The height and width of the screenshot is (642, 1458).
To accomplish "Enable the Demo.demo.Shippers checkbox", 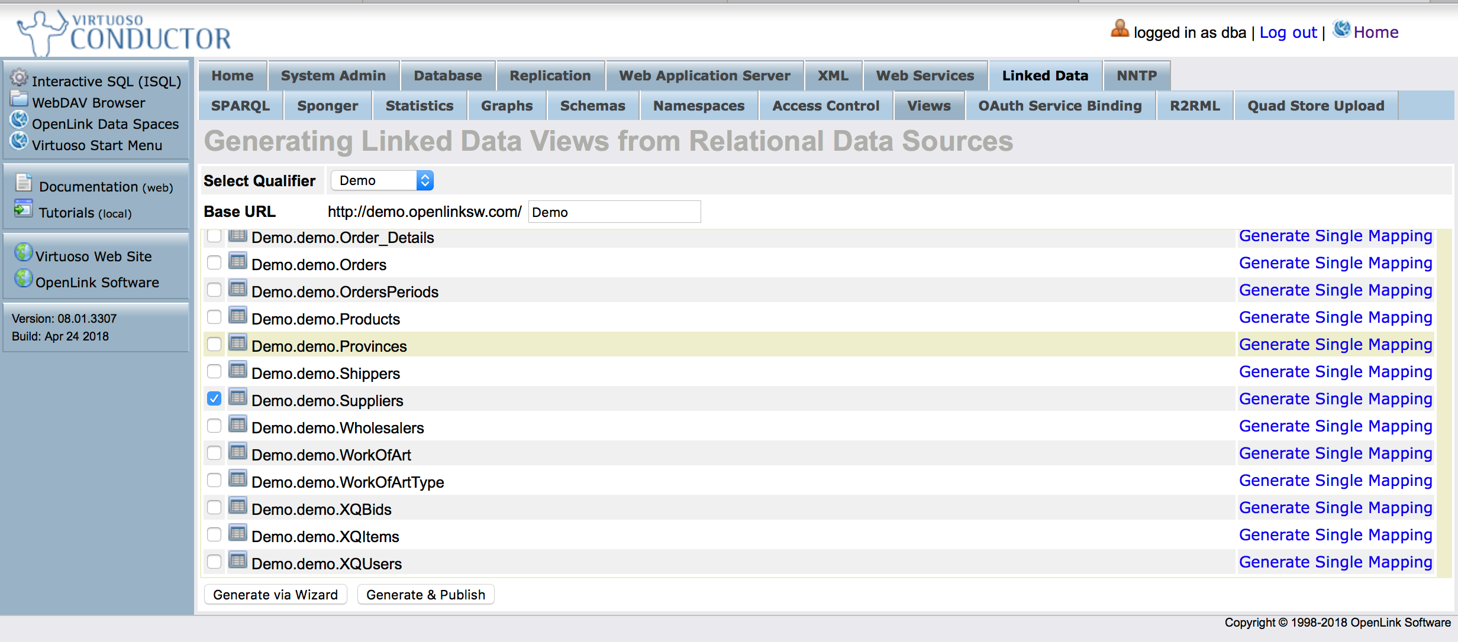I will coord(214,371).
